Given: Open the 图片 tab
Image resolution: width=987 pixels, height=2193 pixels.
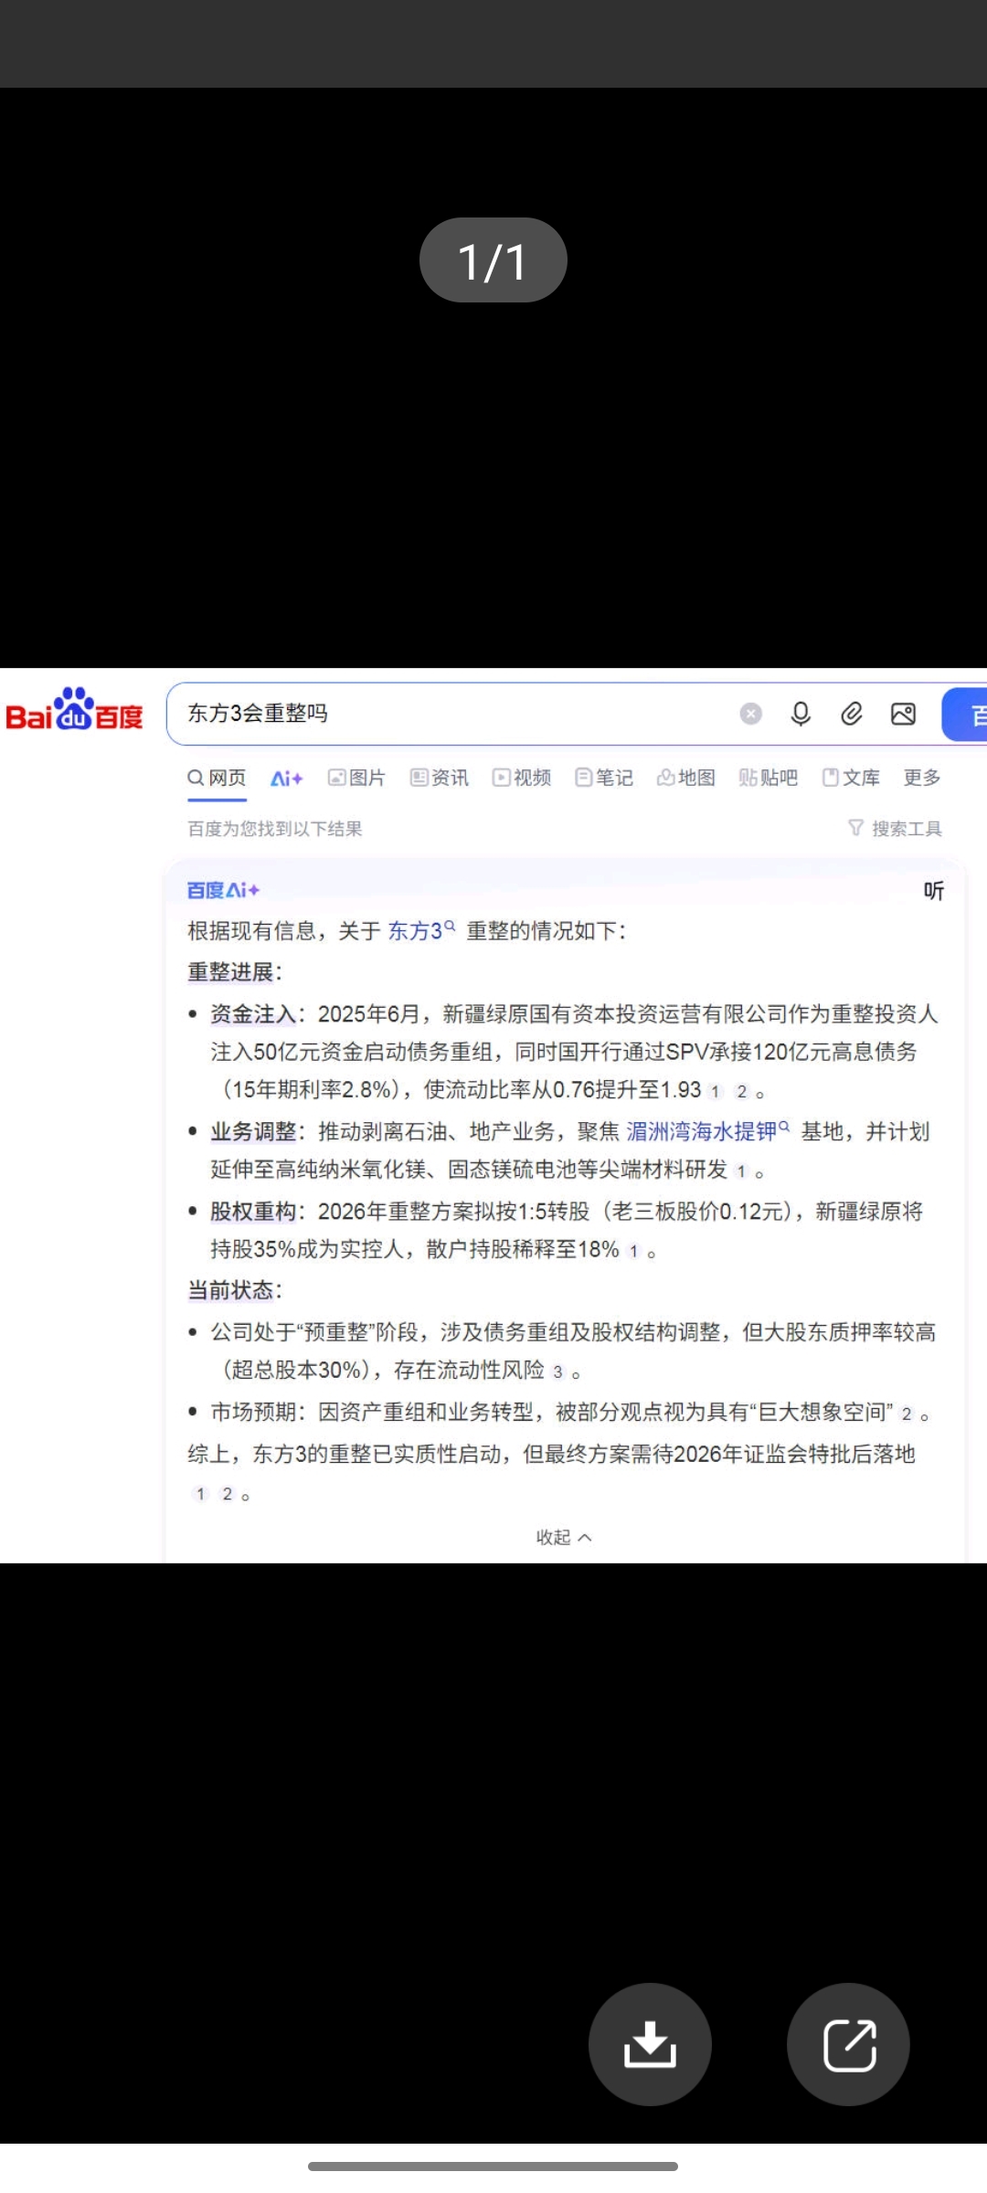Looking at the screenshot, I should [356, 778].
